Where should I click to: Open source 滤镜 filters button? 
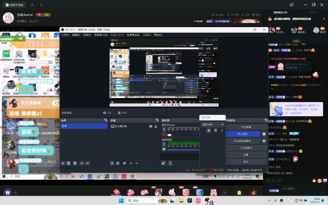pos(122,113)
